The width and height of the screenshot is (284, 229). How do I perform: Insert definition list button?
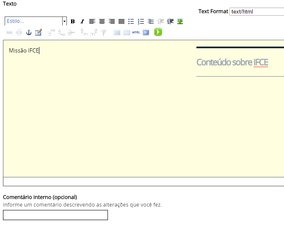point(151,22)
